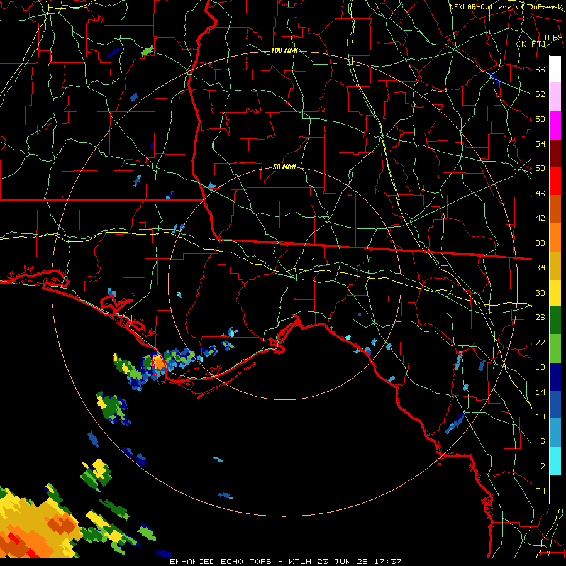
Task: Click legend value '54'
Action: 540,143
